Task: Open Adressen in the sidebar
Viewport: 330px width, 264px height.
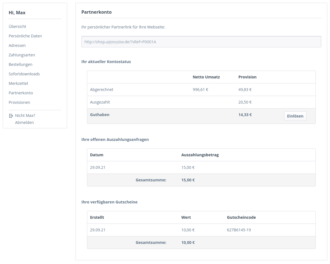Action: tap(17, 45)
